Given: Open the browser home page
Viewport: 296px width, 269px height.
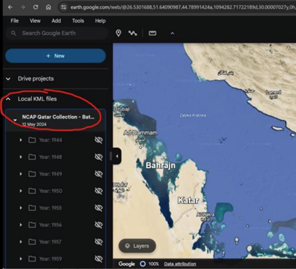Looking at the screenshot, I should [x=48, y=7].
